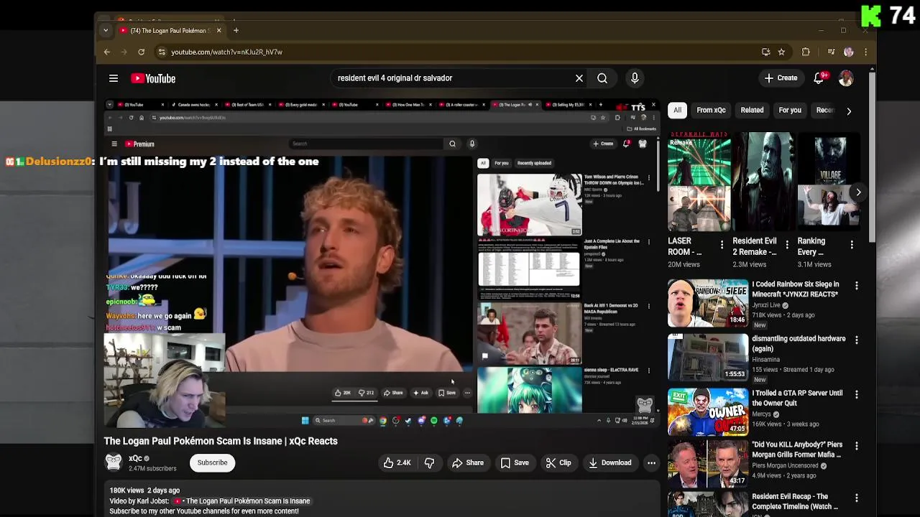
Task: Download the video
Action: coord(609,463)
